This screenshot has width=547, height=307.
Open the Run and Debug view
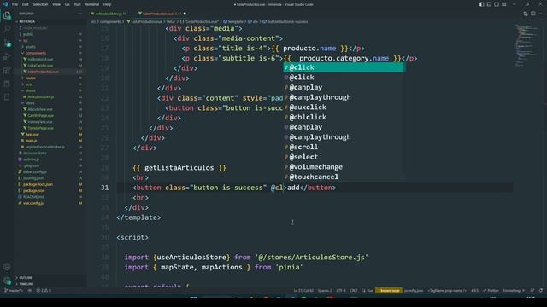click(x=7, y=57)
